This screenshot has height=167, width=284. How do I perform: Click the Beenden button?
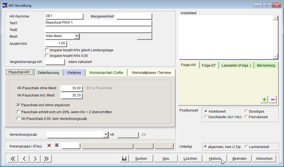240,159
